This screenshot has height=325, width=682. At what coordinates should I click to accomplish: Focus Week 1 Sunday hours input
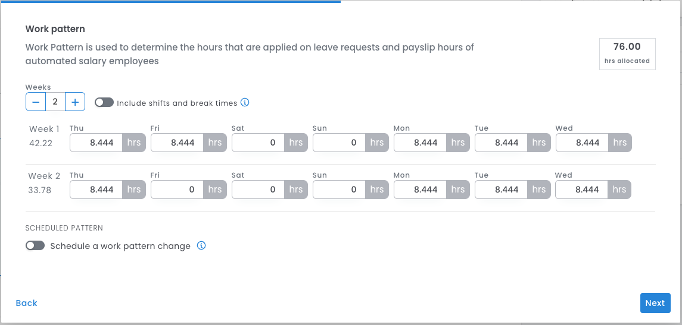coord(340,143)
